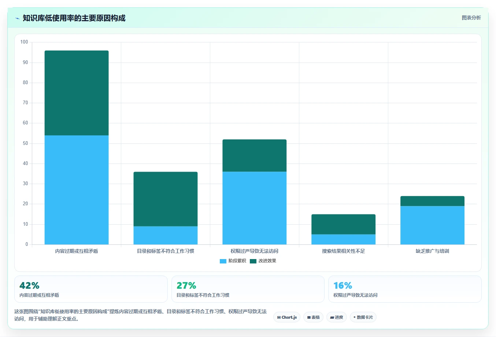Open the 16% 权限过严导致无法访问 stat card
Viewport: 496px width, 337px height.
[x=405, y=289]
